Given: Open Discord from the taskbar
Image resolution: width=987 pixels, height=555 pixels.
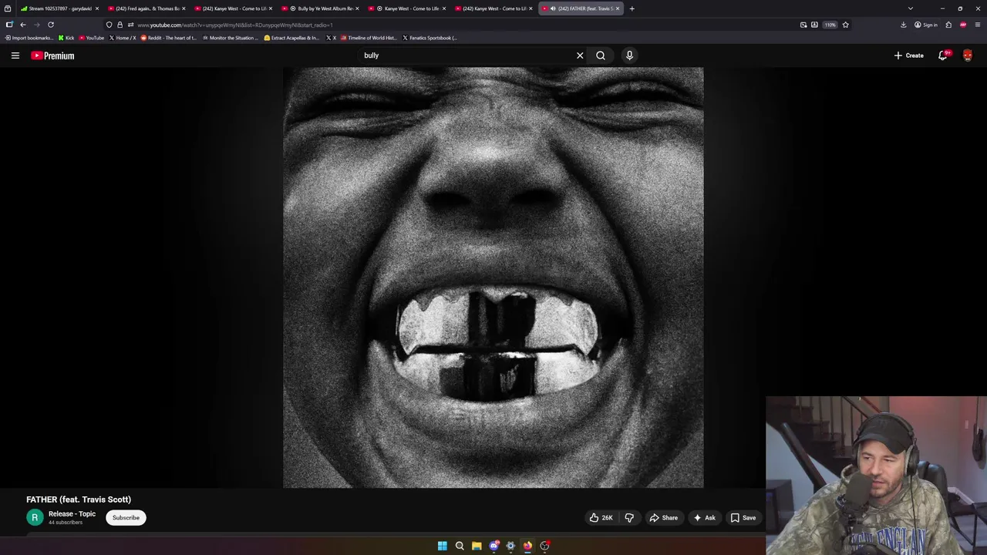Looking at the screenshot, I should [493, 546].
